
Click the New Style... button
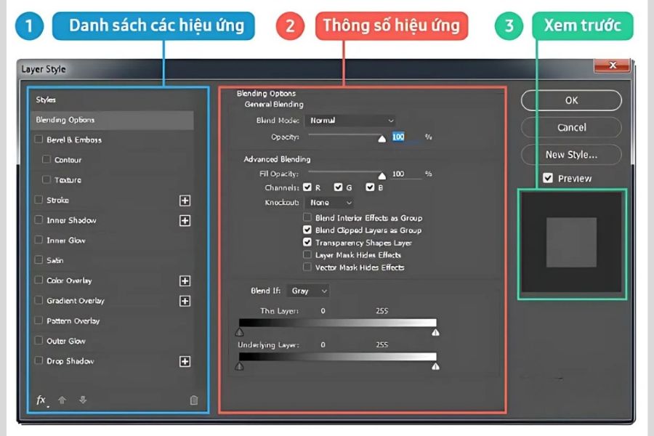571,154
